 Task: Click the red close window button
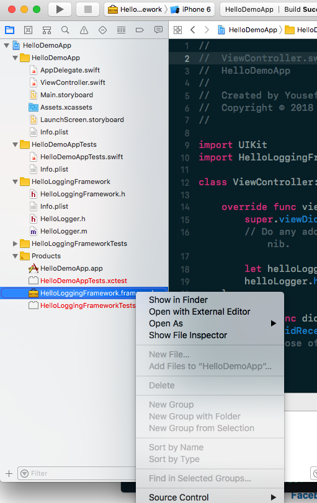12,9
